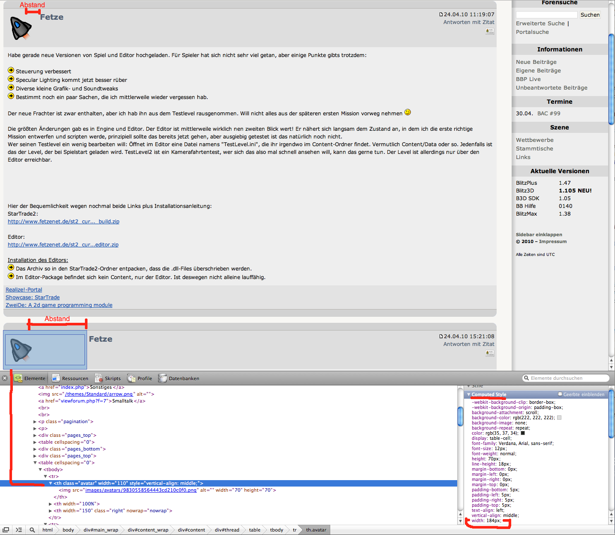Click the 'Elemente durchsuchen' search field

pyautogui.click(x=566, y=378)
